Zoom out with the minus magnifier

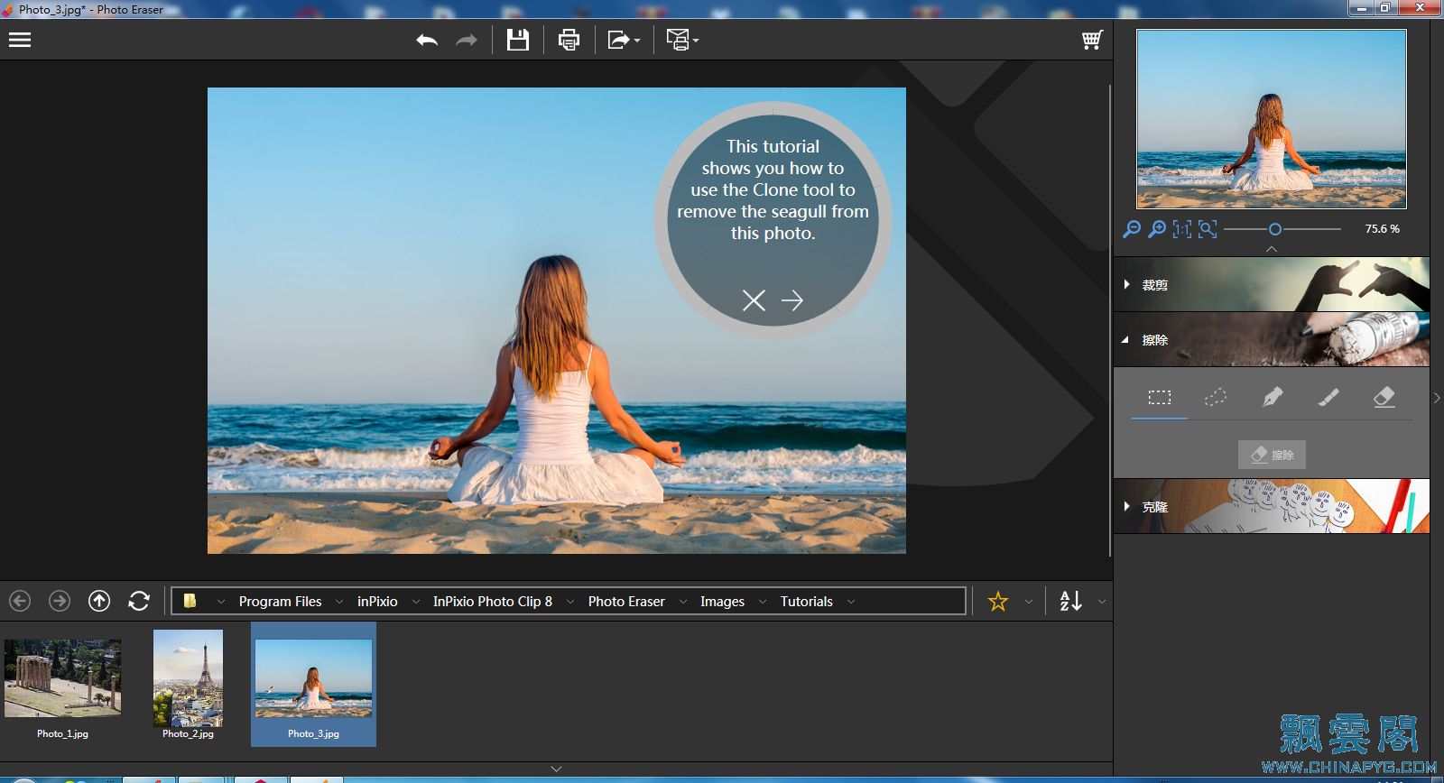(x=1131, y=229)
